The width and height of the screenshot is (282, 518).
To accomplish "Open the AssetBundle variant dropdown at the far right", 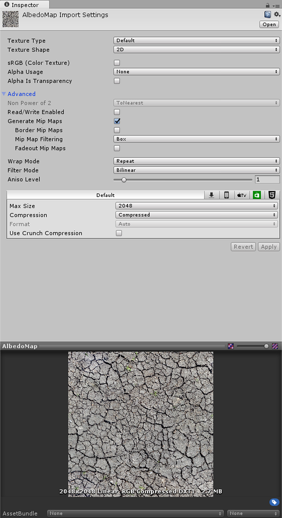I will pyautogui.click(x=254, y=513).
